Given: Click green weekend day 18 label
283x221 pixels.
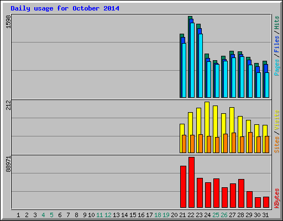Looking at the screenshot, I should coord(158,215).
